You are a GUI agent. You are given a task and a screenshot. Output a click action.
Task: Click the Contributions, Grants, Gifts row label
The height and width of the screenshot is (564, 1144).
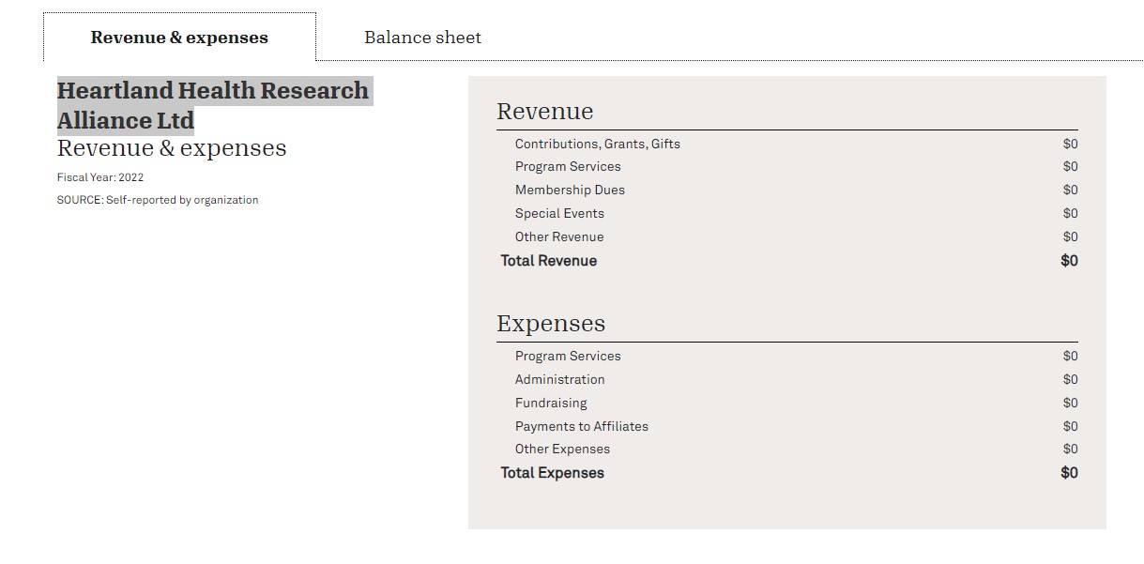tap(598, 144)
